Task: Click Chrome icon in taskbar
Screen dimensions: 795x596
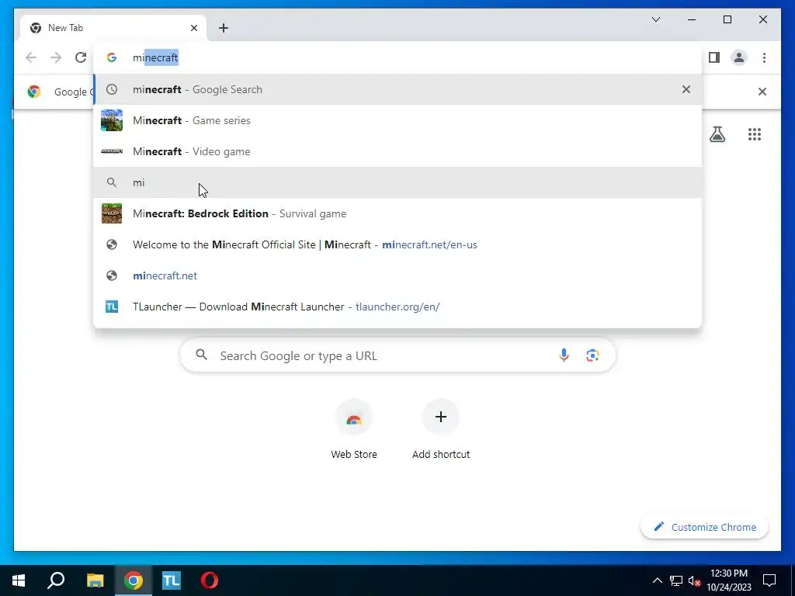Action: 134,580
